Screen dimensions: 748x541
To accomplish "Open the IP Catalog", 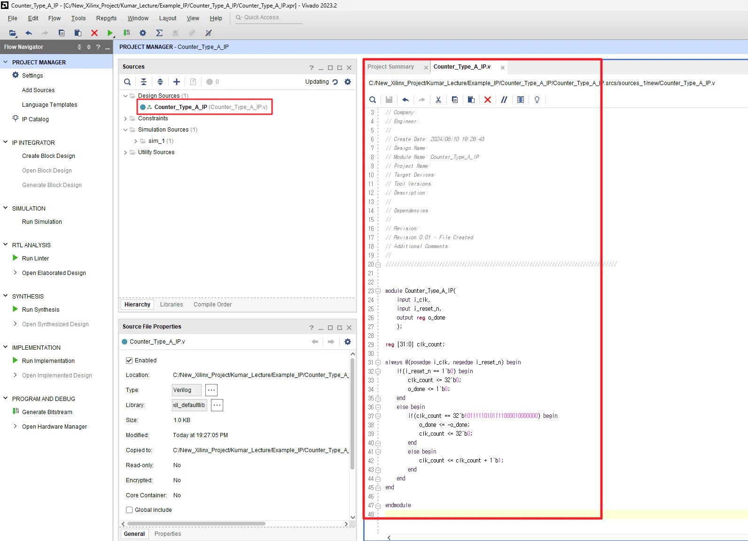I will point(35,119).
